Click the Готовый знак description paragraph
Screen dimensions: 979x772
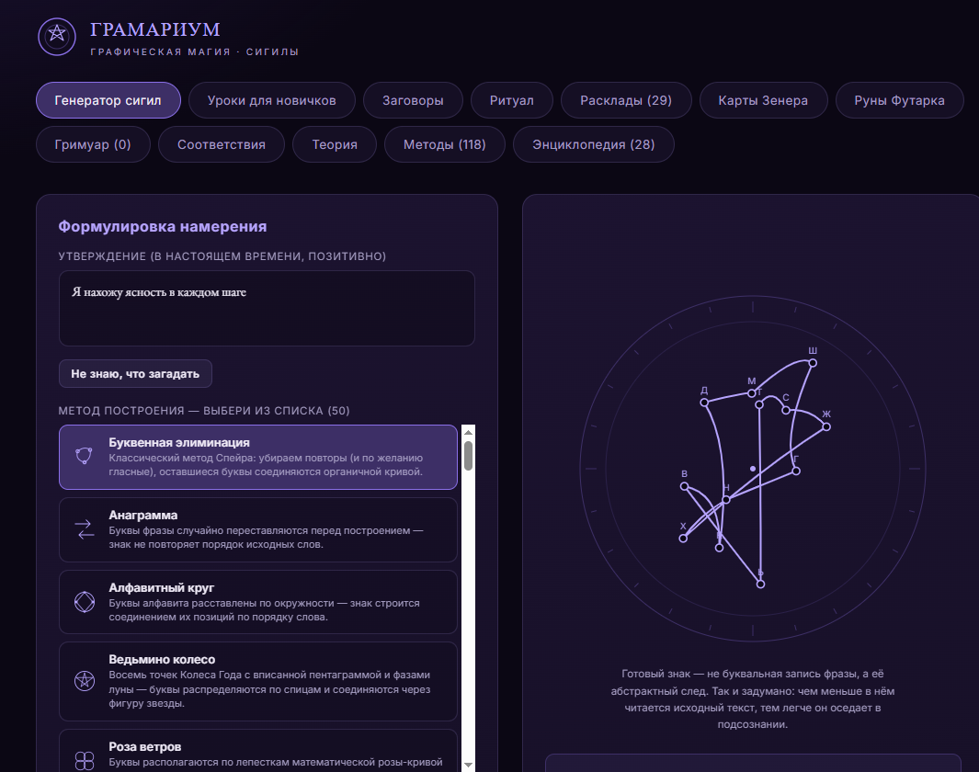[752, 699]
